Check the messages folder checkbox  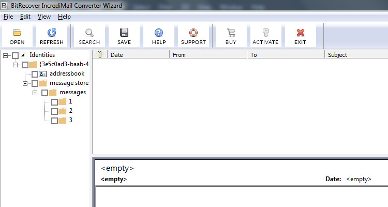tap(44, 93)
